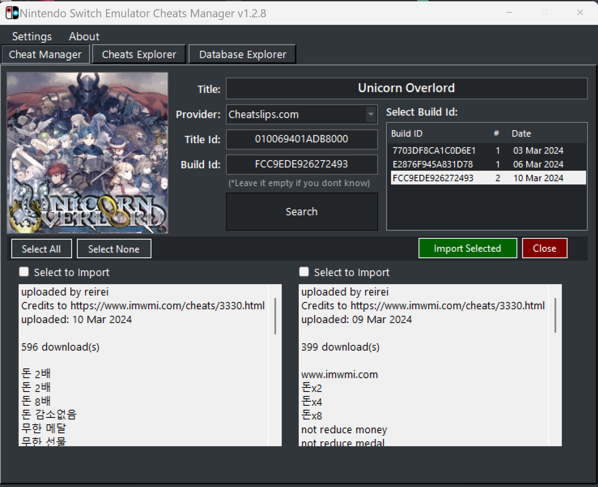Click the '돈x2' cheat line

[x=312, y=388]
